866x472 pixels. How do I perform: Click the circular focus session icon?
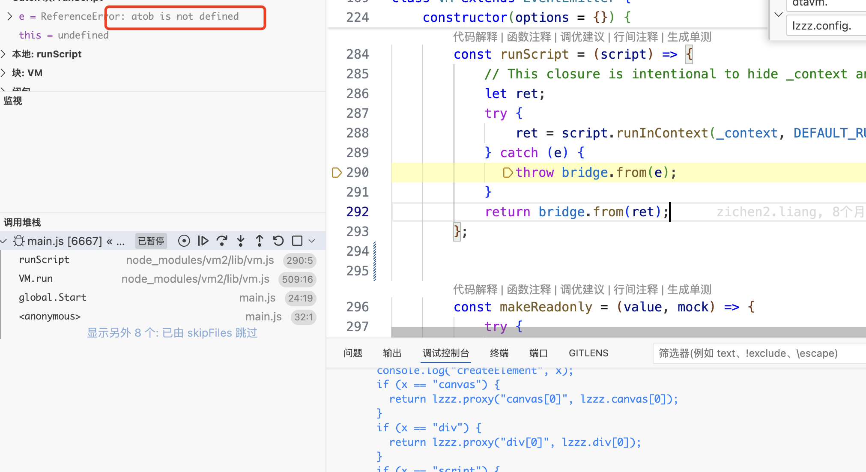click(184, 241)
